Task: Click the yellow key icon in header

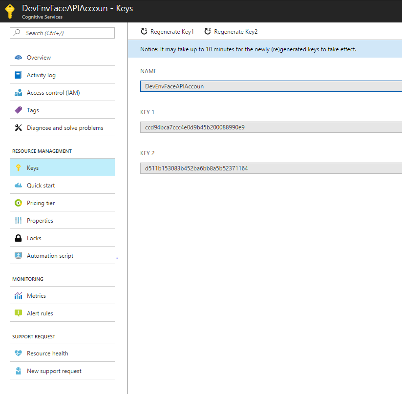Action: (10, 11)
